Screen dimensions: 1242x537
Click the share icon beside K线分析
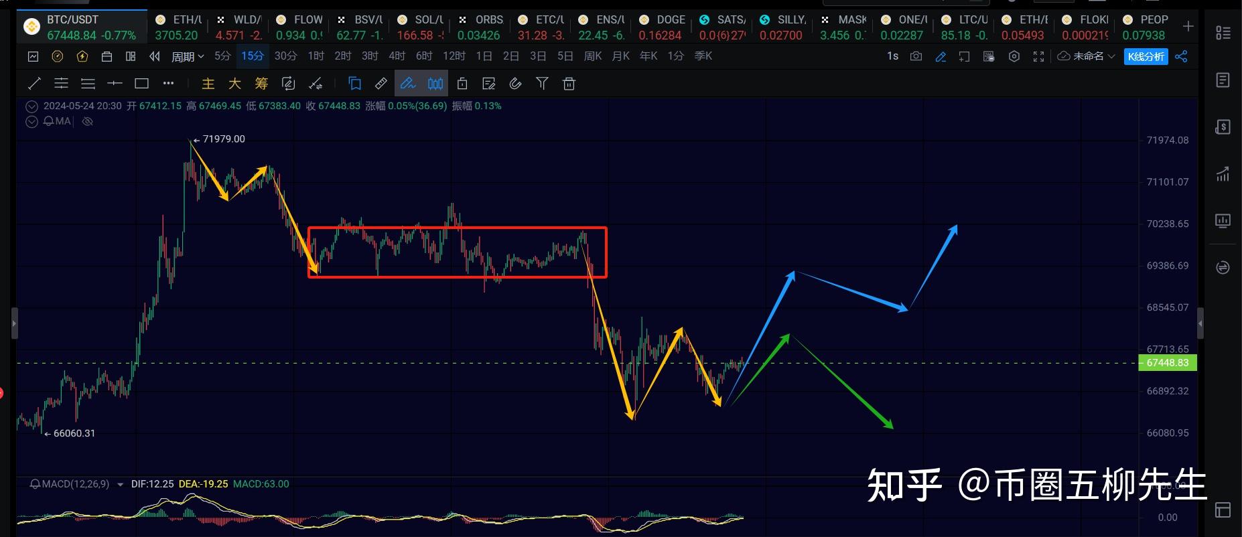coord(1181,56)
